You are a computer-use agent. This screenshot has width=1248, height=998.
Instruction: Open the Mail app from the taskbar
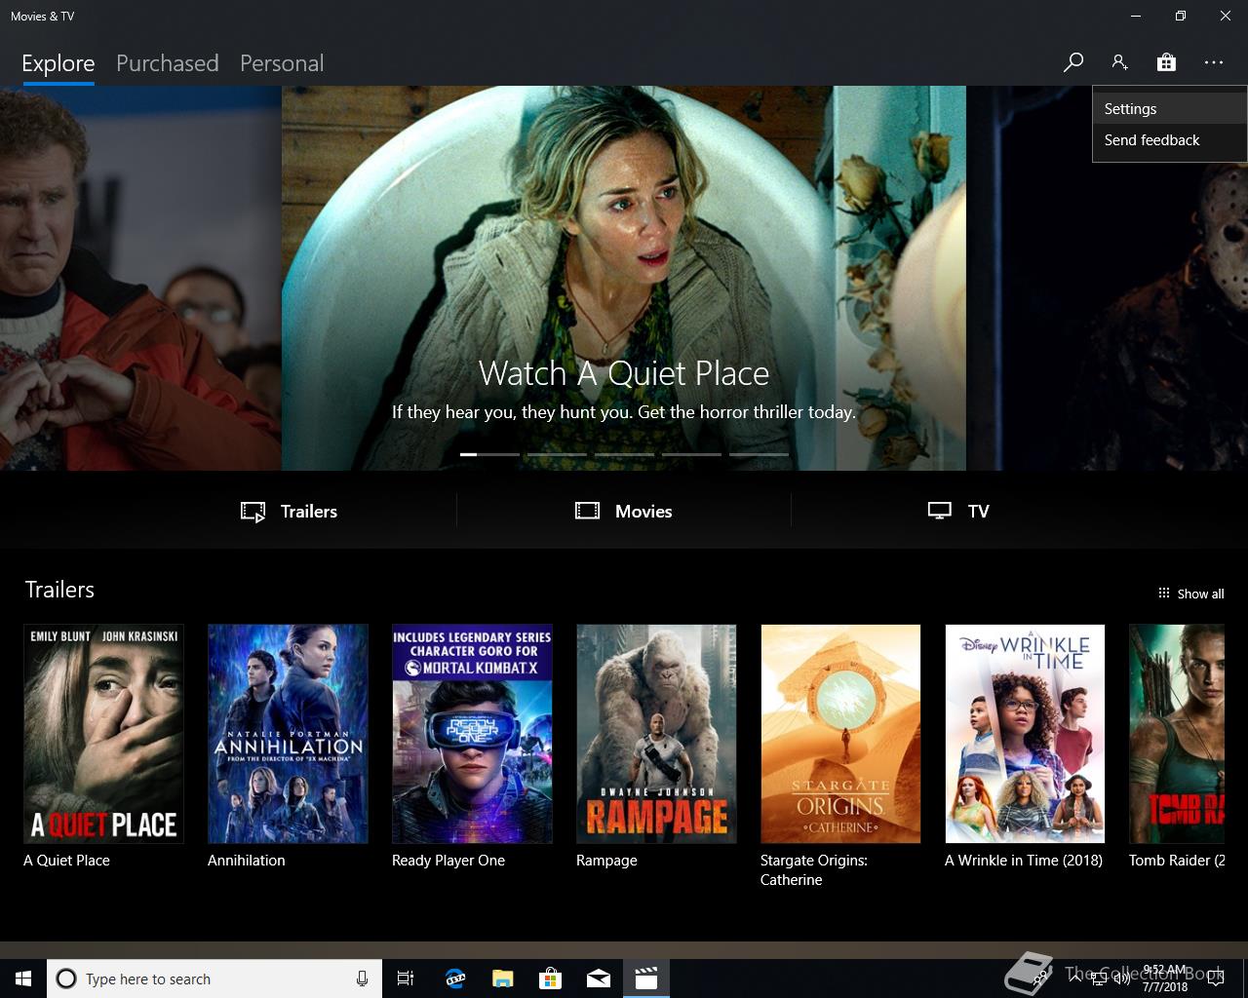599,979
